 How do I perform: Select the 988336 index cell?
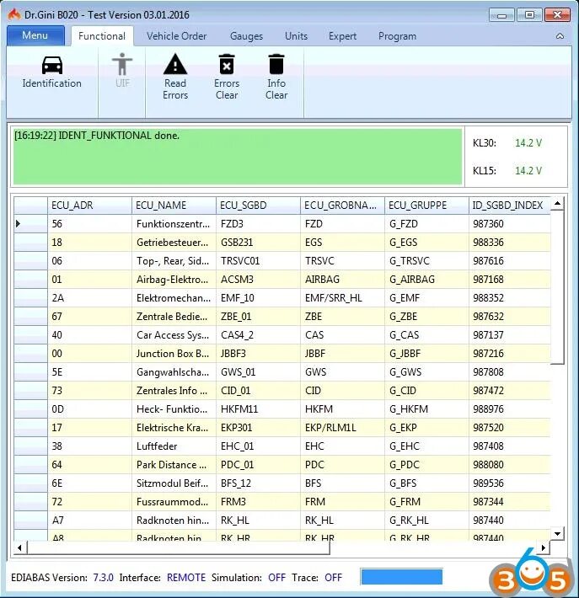(510, 243)
